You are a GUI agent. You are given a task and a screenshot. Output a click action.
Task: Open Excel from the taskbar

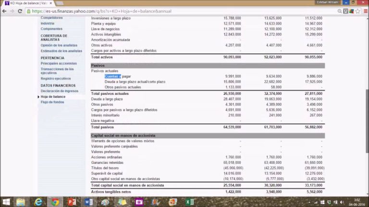[189, 202]
